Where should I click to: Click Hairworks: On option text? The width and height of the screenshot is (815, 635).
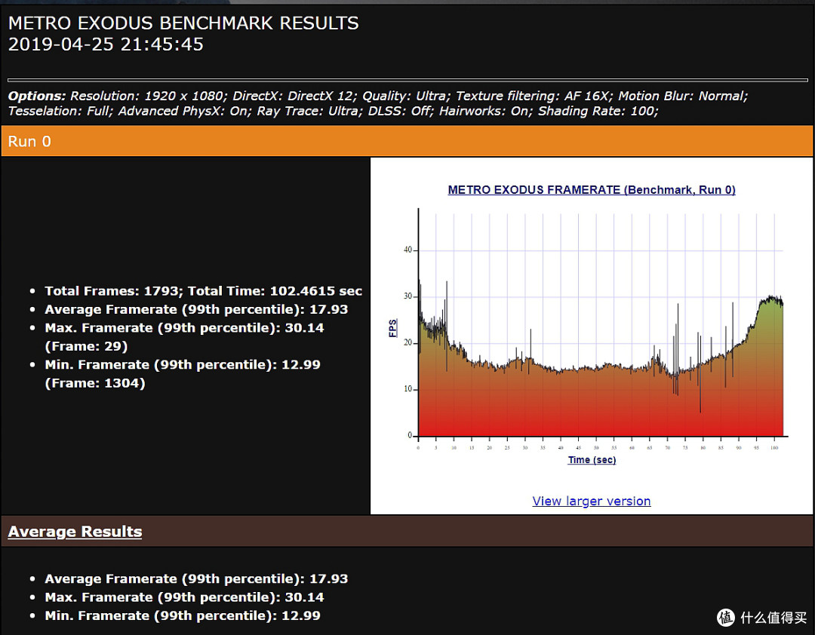point(486,111)
